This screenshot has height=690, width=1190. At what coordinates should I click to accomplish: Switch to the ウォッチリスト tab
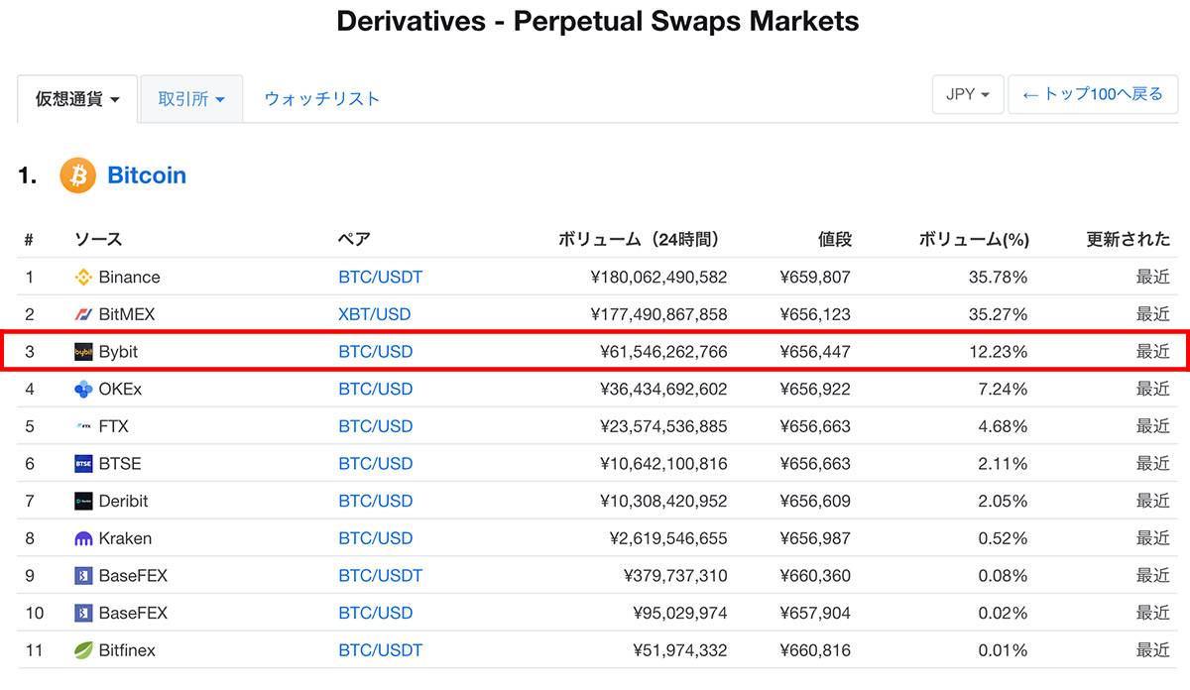(322, 98)
